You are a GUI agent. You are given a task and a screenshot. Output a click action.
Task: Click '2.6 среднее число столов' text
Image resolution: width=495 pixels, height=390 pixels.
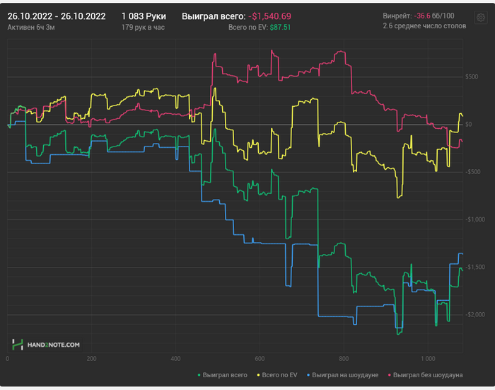click(x=424, y=26)
